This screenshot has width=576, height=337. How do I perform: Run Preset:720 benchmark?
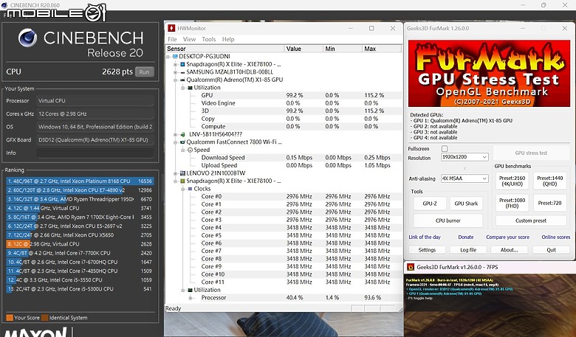[549, 203]
